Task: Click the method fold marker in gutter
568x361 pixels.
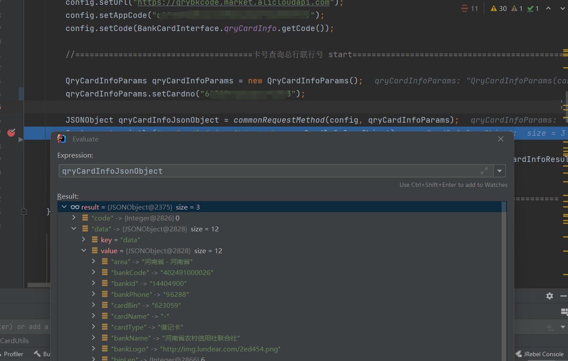Action: click(24, 211)
